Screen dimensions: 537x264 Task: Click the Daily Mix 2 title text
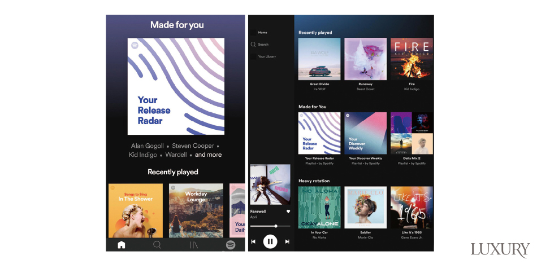click(x=412, y=159)
